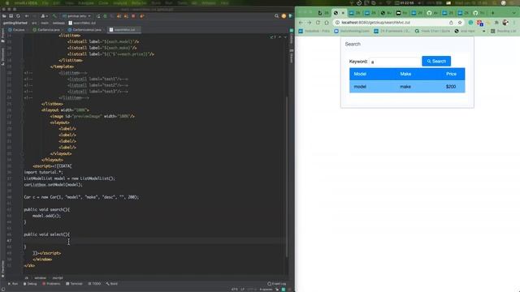The height and width of the screenshot is (292, 520).
Task: Click the Back navigation arrow in IntelliJ
Action: pyautogui.click(x=27, y=16)
